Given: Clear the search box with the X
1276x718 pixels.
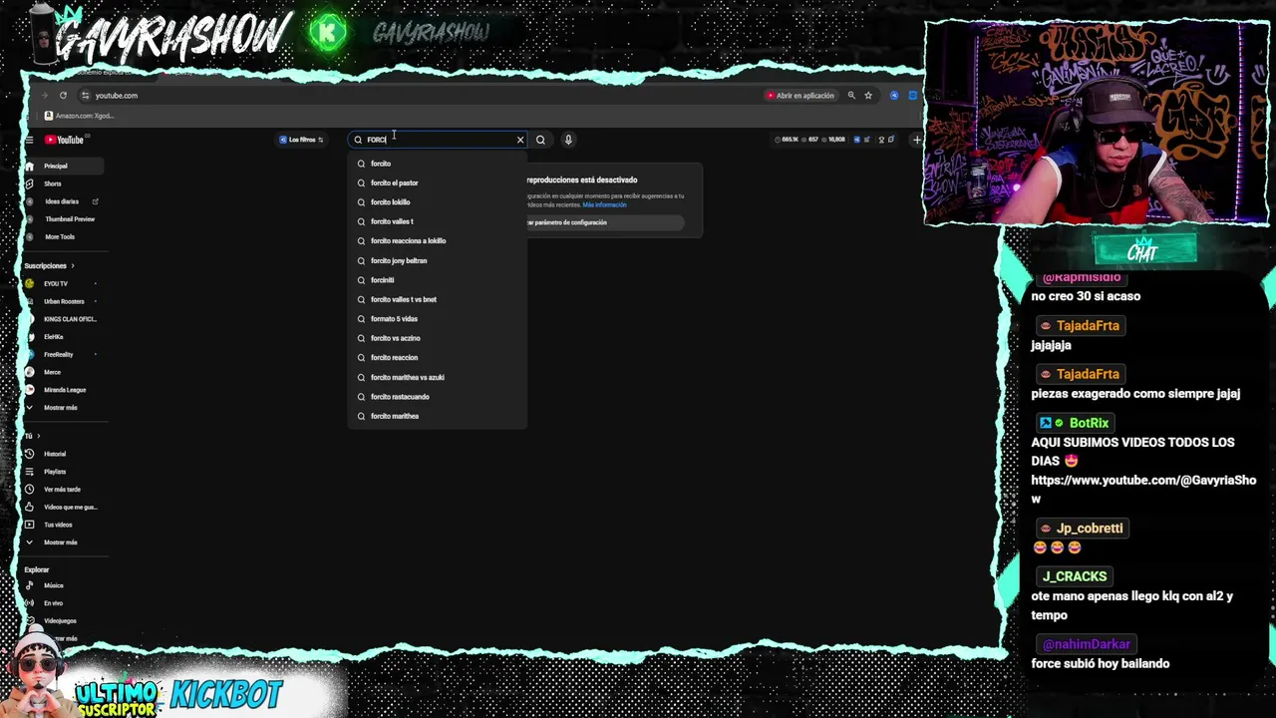Looking at the screenshot, I should (x=520, y=140).
